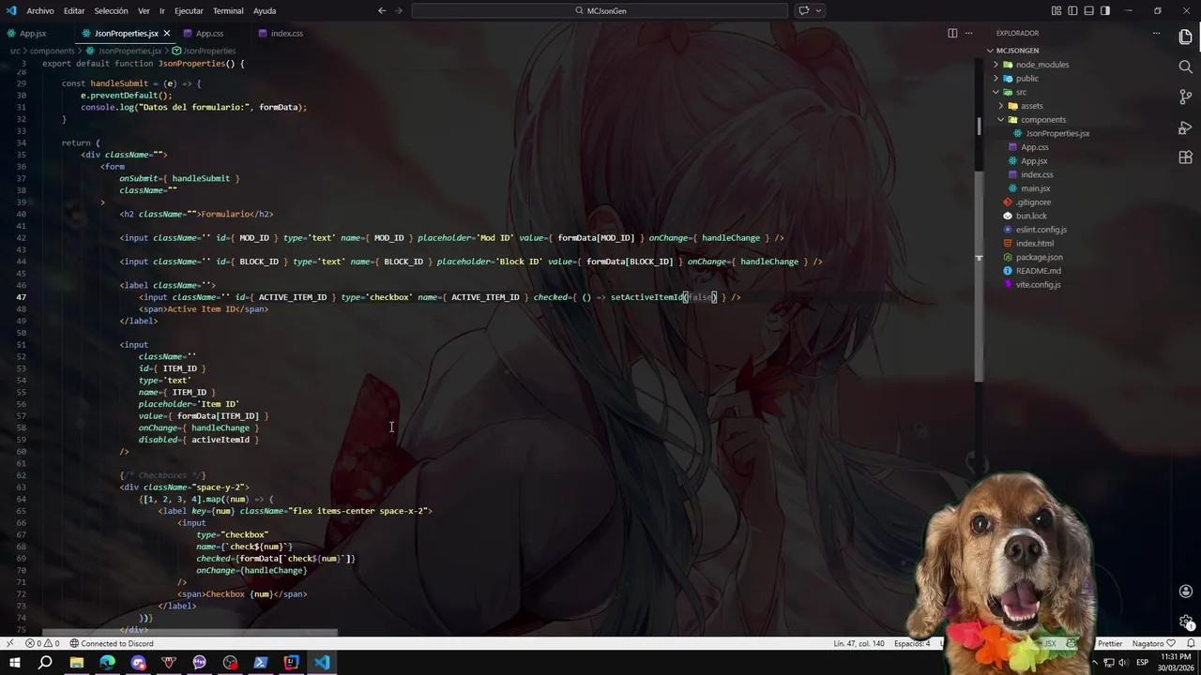Image resolution: width=1201 pixels, height=675 pixels.
Task: Open main.jsx in Explorer tree
Action: click(1035, 188)
